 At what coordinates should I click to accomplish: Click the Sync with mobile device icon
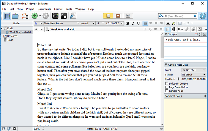pos(25,16)
